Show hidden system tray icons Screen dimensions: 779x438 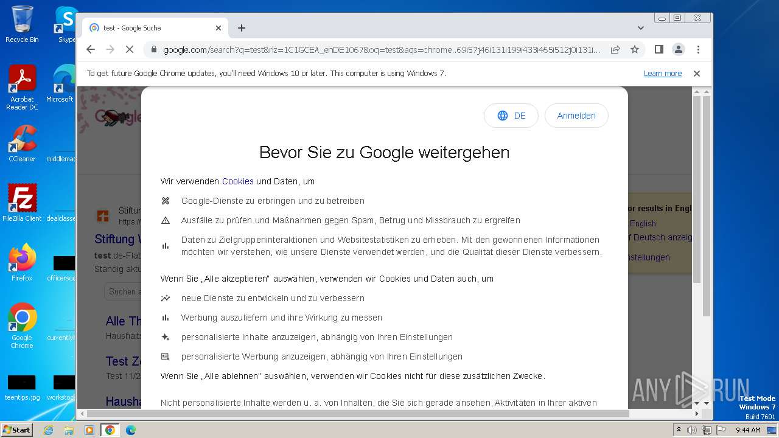pyautogui.click(x=679, y=430)
